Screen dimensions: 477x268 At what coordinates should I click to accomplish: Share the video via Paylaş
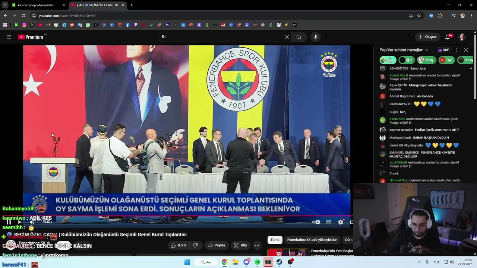[x=216, y=245]
